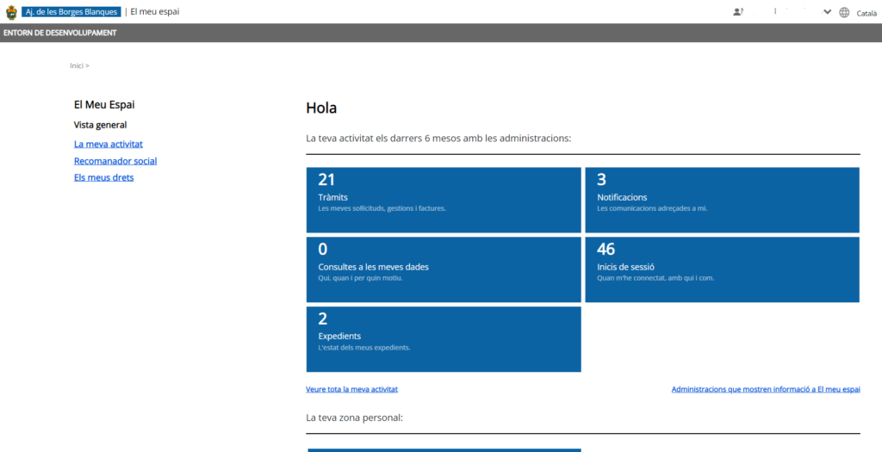Open the Notificacions tile showing 3

[722, 200]
